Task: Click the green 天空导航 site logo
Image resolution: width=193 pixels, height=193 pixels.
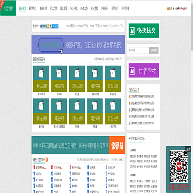Action: point(8,8)
